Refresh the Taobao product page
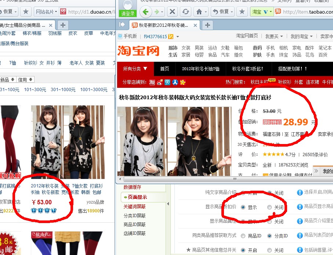Viewport: 333px width, 255px height. [185, 11]
